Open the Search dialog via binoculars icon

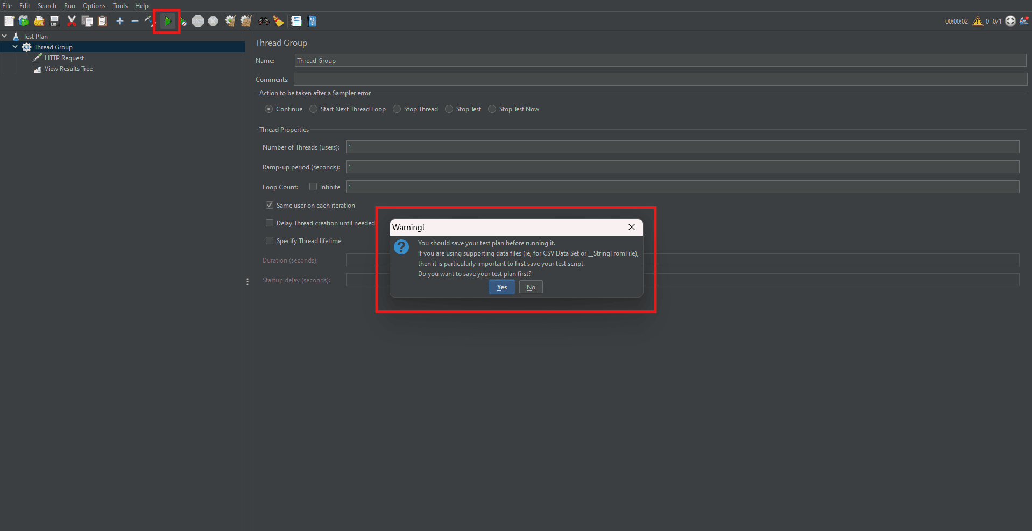coord(263,21)
